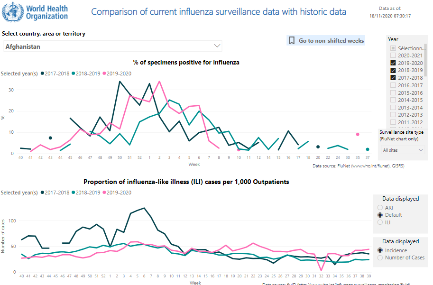
Task: Click the bookmark icon beside "Go to non-shifted weeks"
Action: (x=291, y=40)
